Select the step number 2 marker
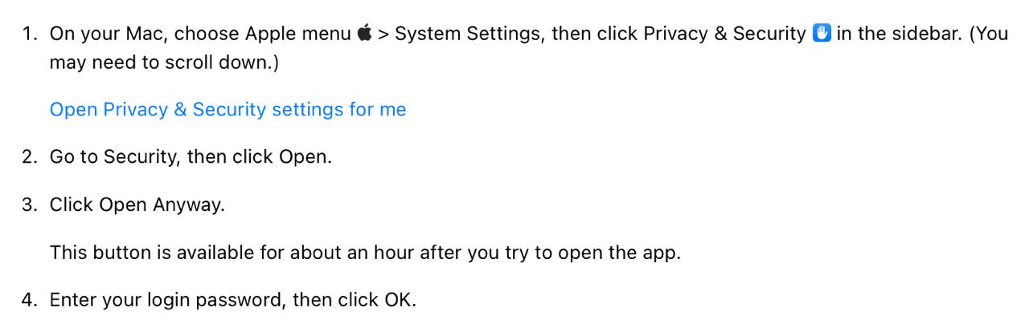The image size is (1029, 332). point(30,156)
